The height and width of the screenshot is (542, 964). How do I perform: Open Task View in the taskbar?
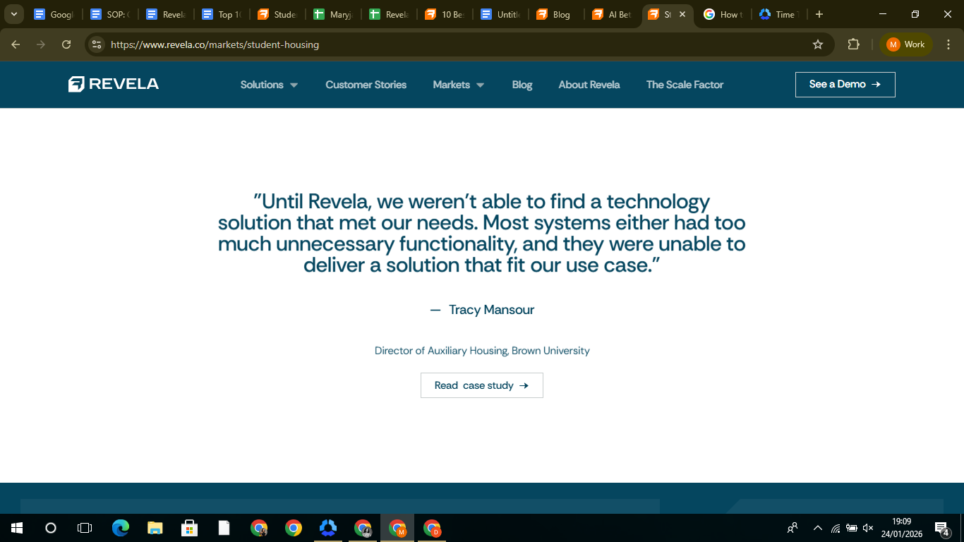(x=85, y=528)
